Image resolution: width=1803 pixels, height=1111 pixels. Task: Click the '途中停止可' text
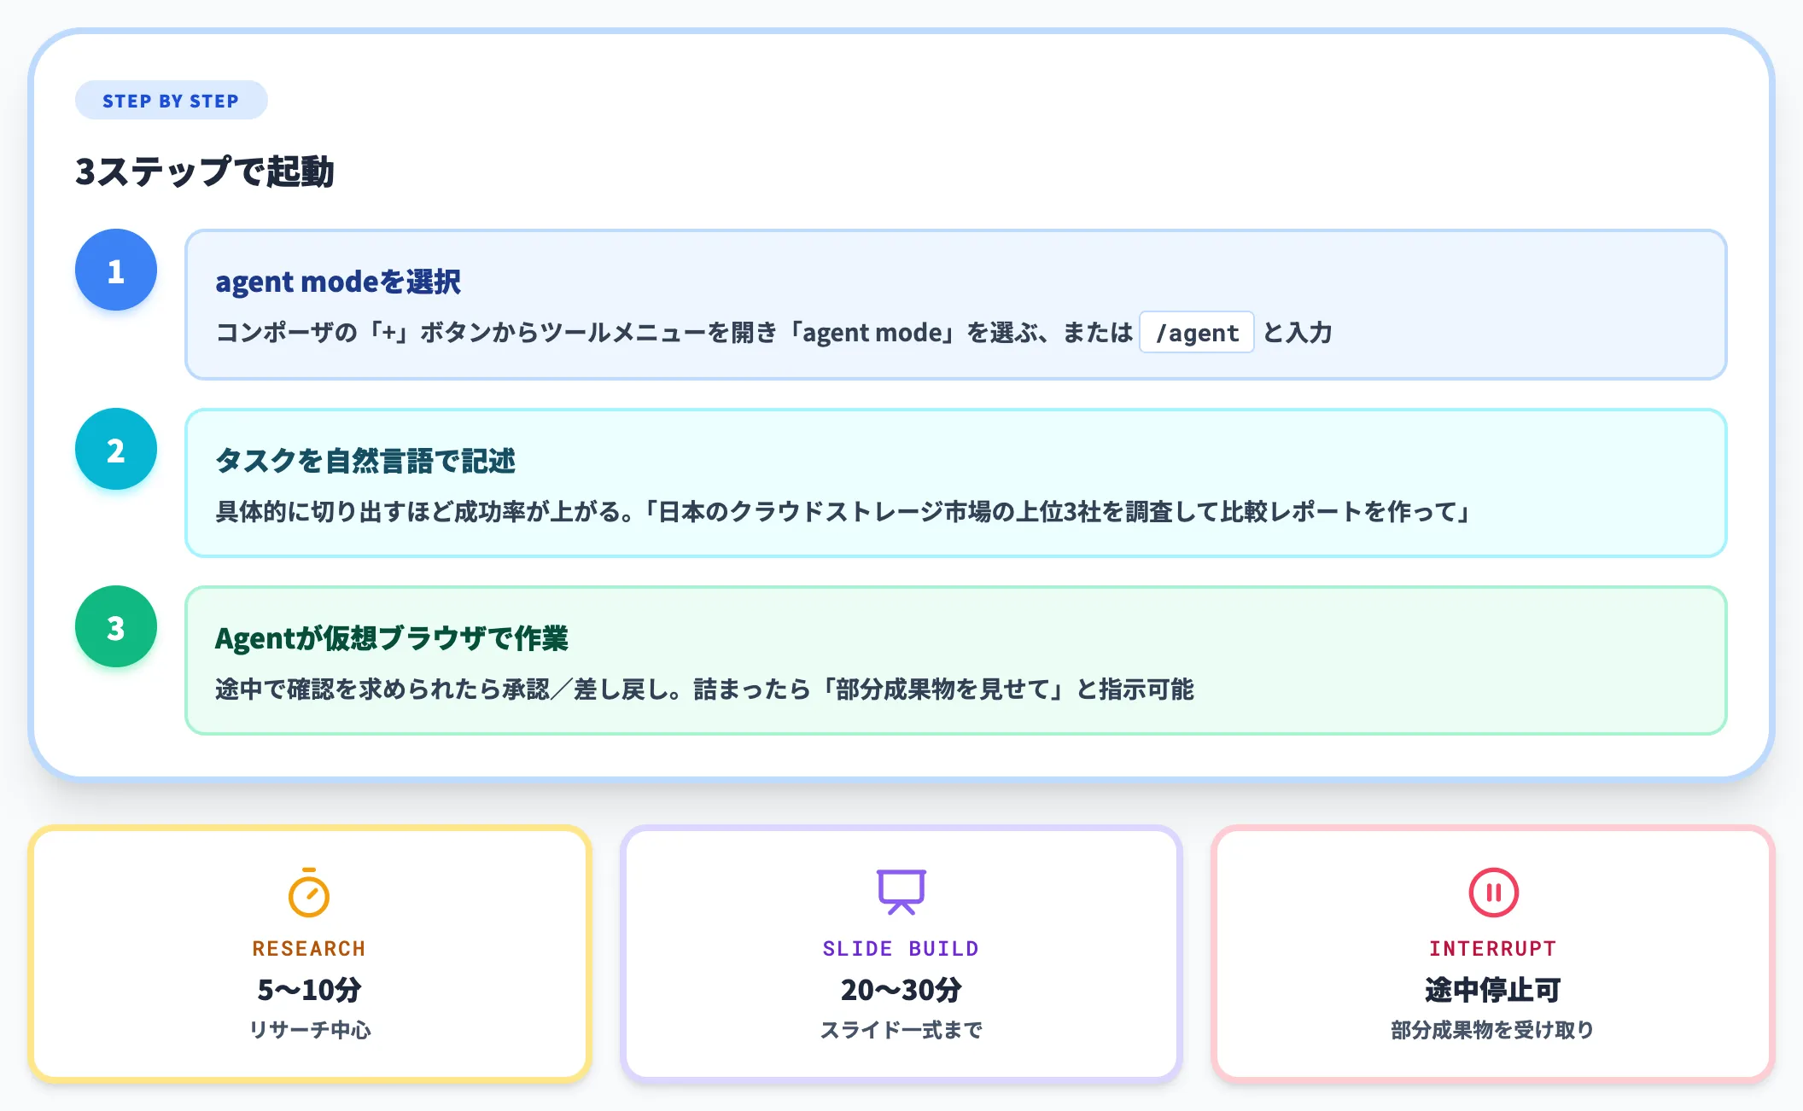tap(1493, 990)
